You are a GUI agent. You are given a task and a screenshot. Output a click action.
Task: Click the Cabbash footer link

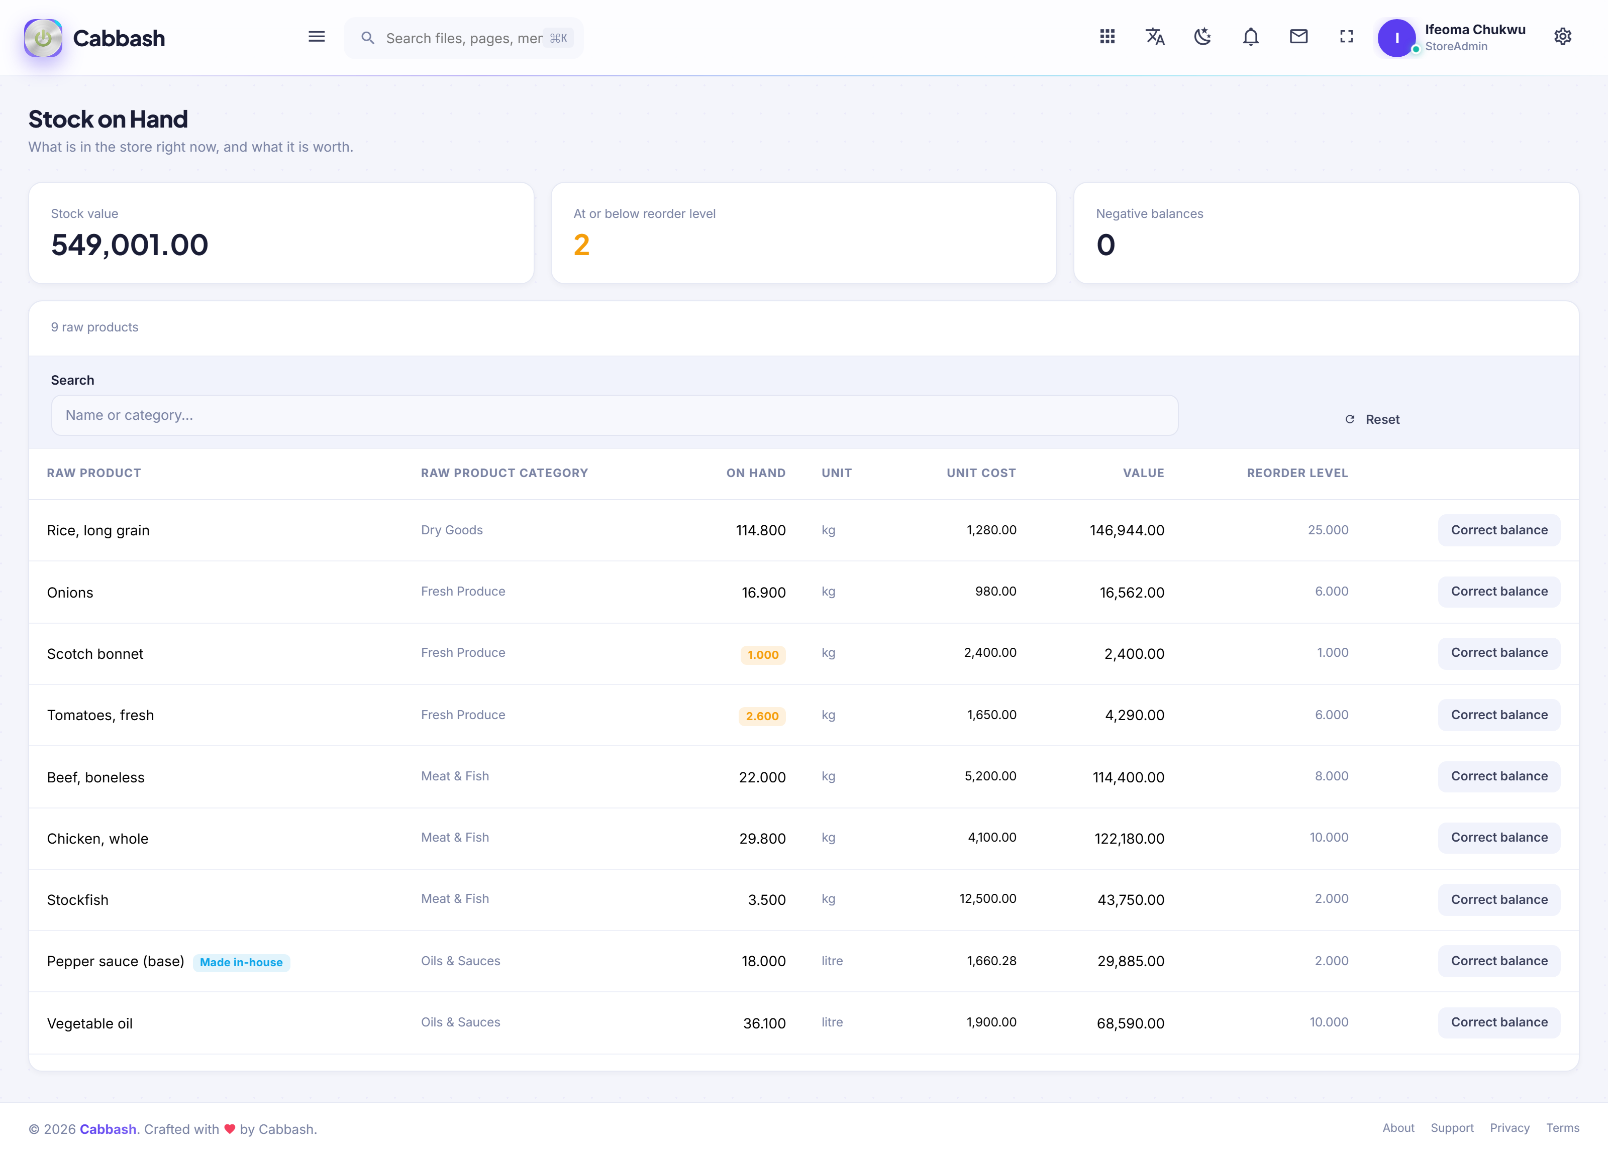click(108, 1129)
